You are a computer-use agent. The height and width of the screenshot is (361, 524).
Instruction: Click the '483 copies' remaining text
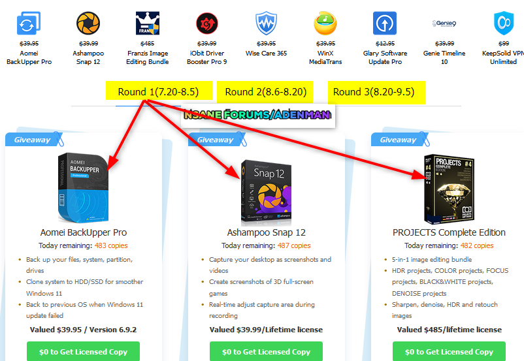[x=111, y=245]
